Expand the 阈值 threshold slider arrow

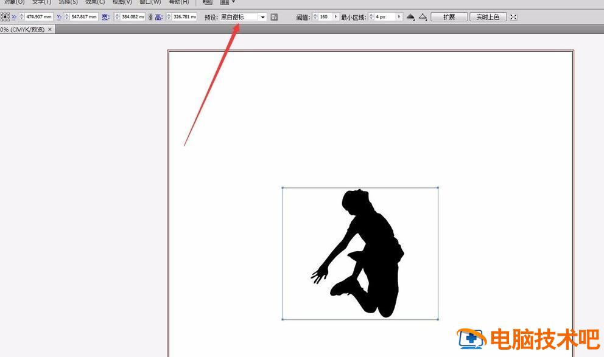336,17
